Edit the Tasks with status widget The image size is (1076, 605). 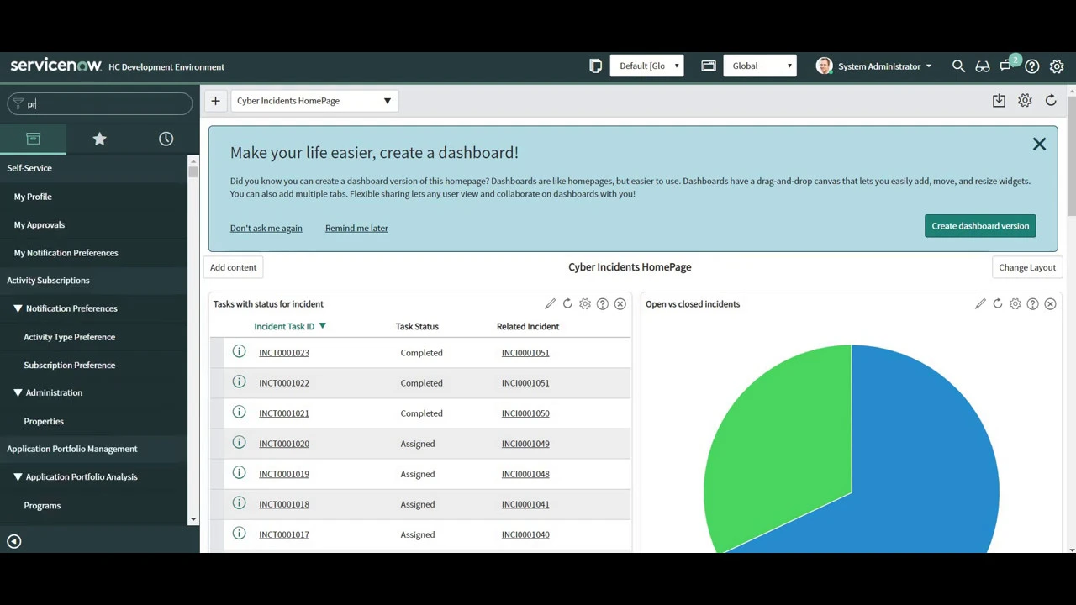[550, 304]
